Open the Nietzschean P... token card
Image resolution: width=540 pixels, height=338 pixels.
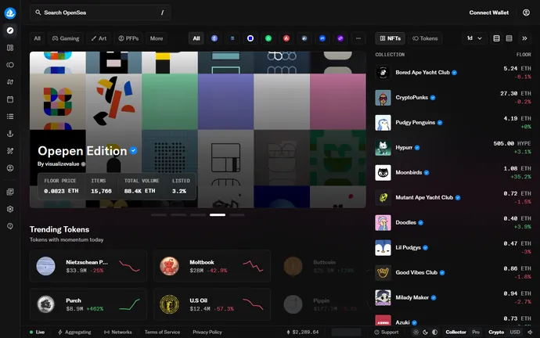[88, 266]
